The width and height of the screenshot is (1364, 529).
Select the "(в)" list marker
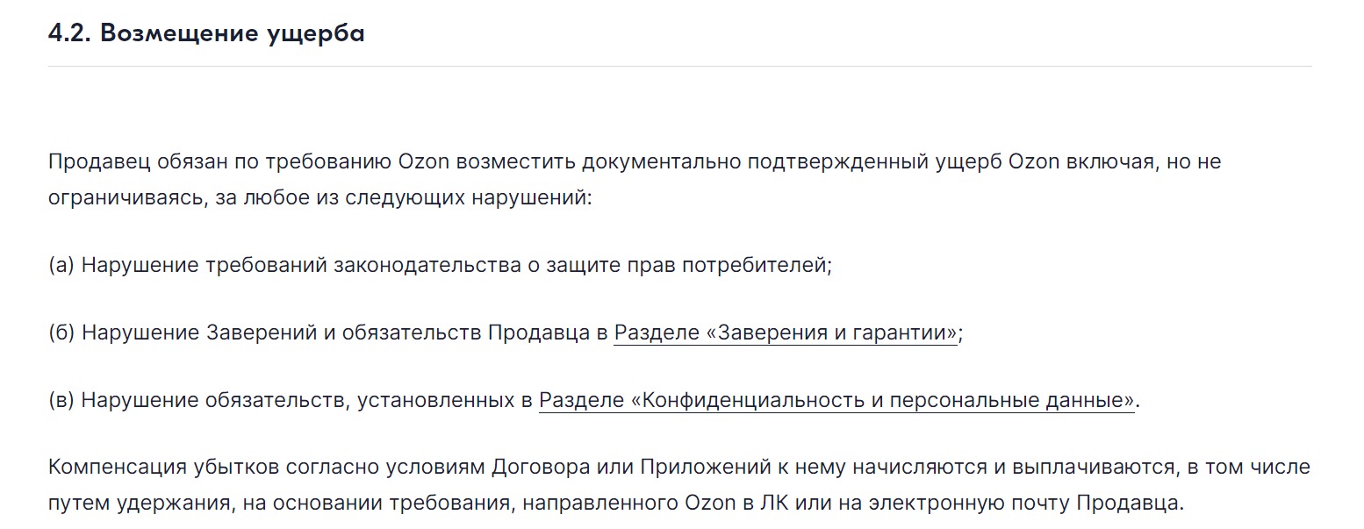tap(61, 401)
